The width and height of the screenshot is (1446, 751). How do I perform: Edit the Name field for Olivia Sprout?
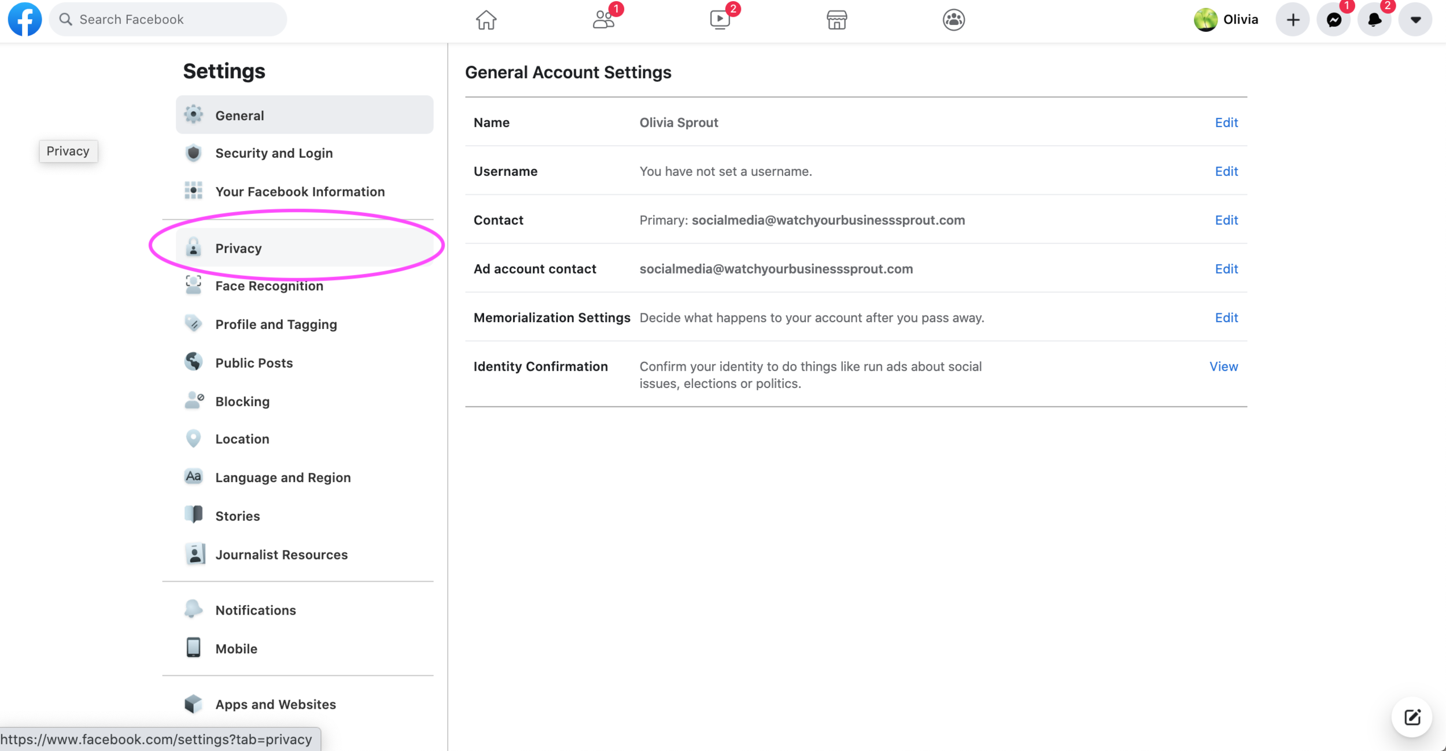click(x=1226, y=122)
